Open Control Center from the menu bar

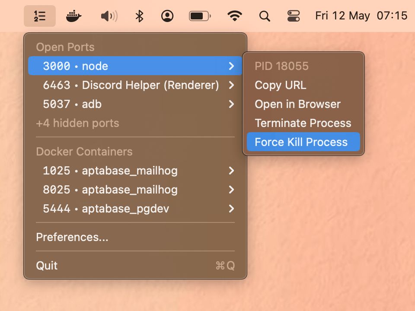click(294, 16)
